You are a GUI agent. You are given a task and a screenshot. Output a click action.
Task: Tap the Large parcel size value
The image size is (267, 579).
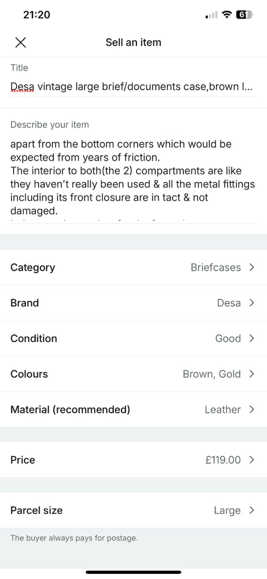point(227,511)
